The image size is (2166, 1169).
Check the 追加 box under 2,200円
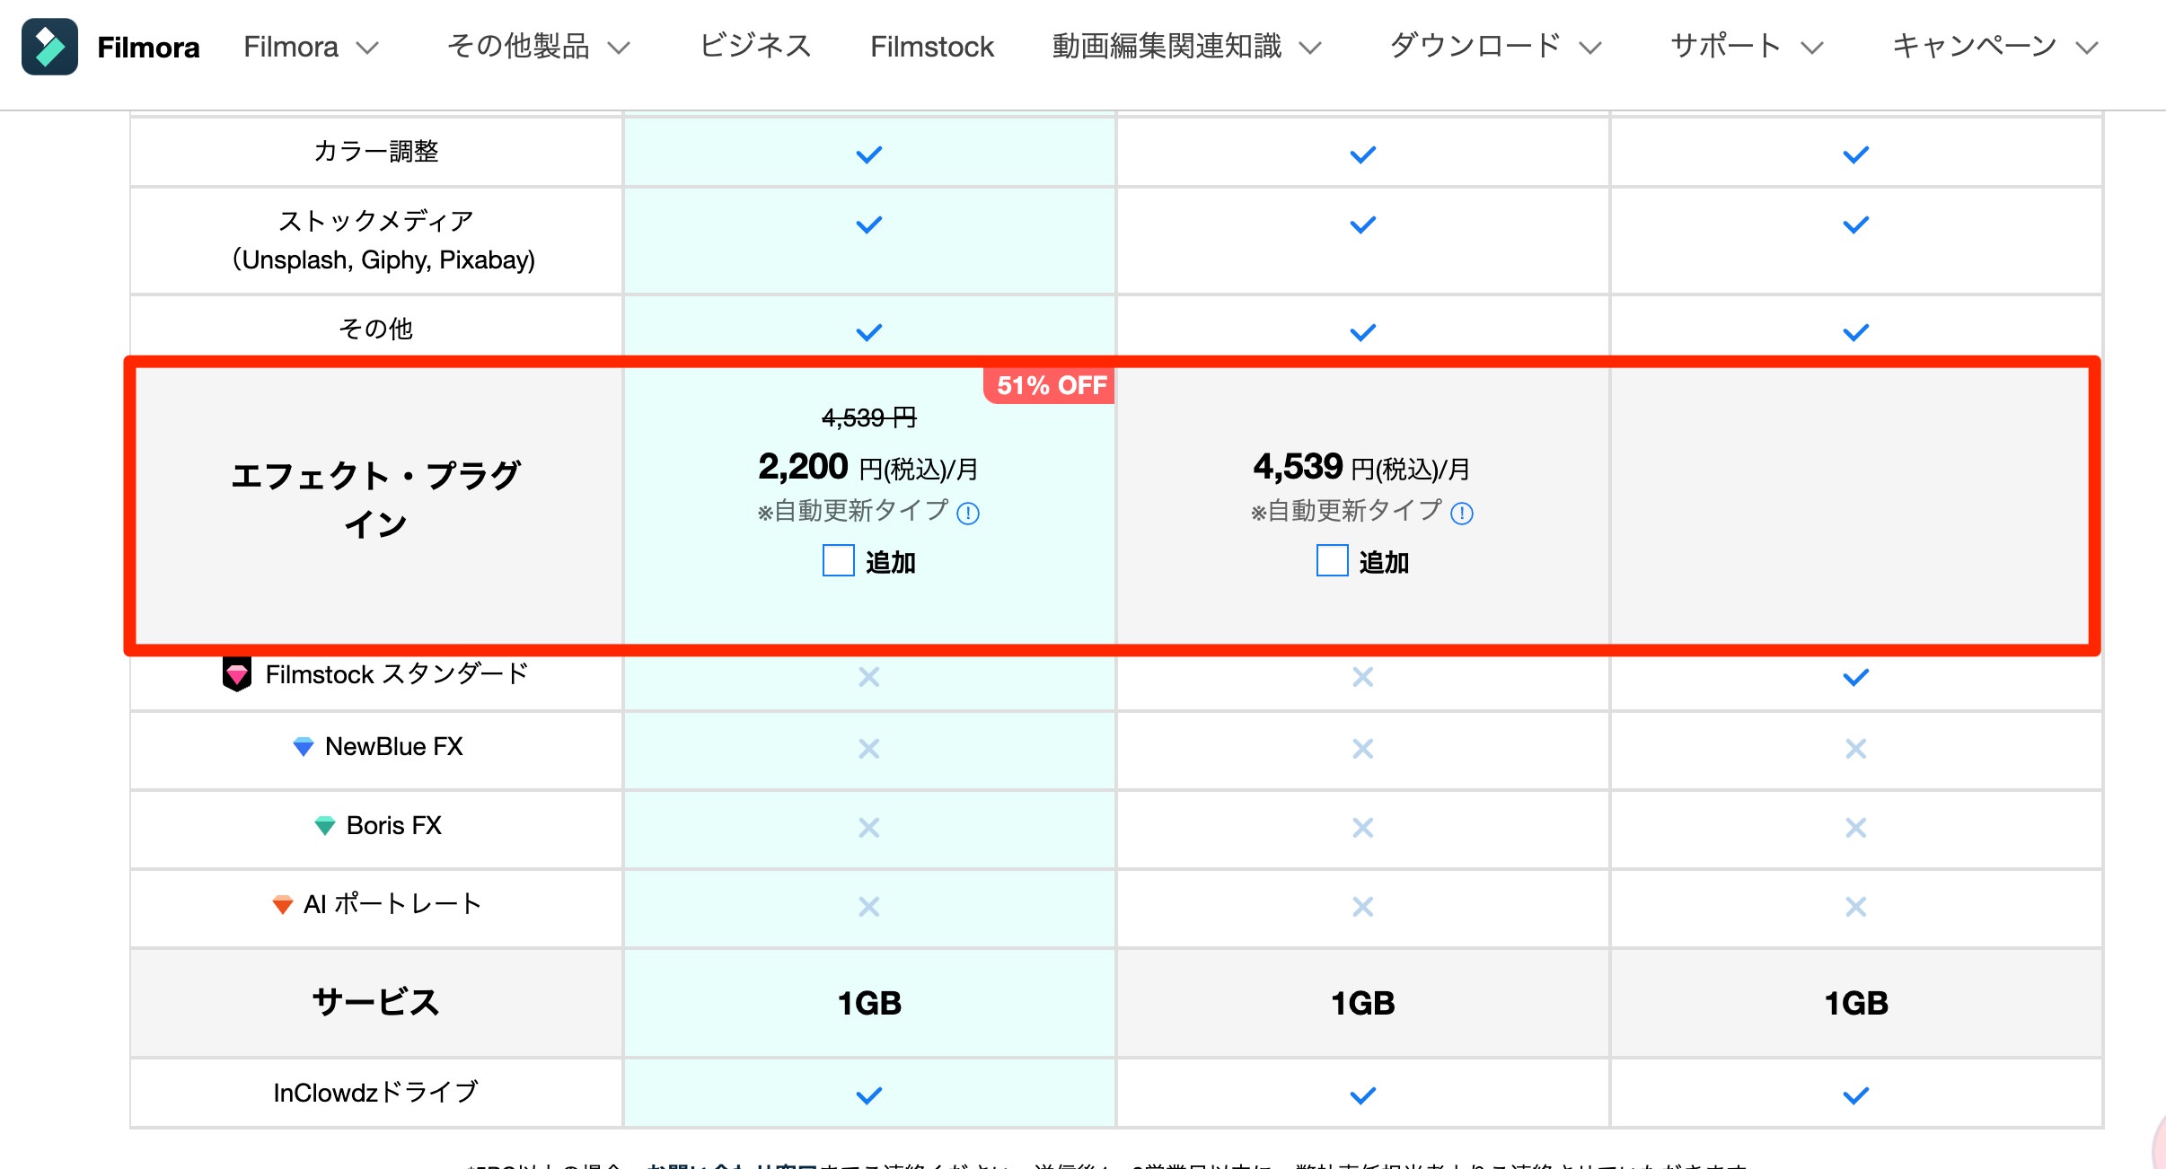tap(839, 560)
